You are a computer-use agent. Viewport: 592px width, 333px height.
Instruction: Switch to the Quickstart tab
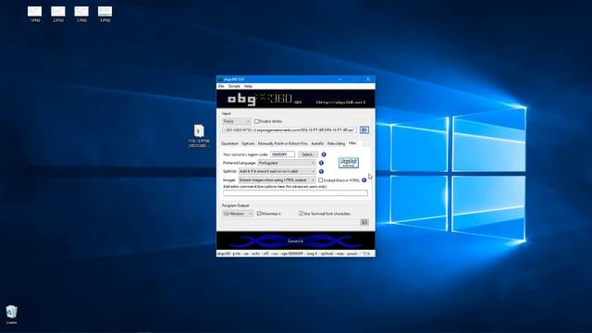coord(229,143)
